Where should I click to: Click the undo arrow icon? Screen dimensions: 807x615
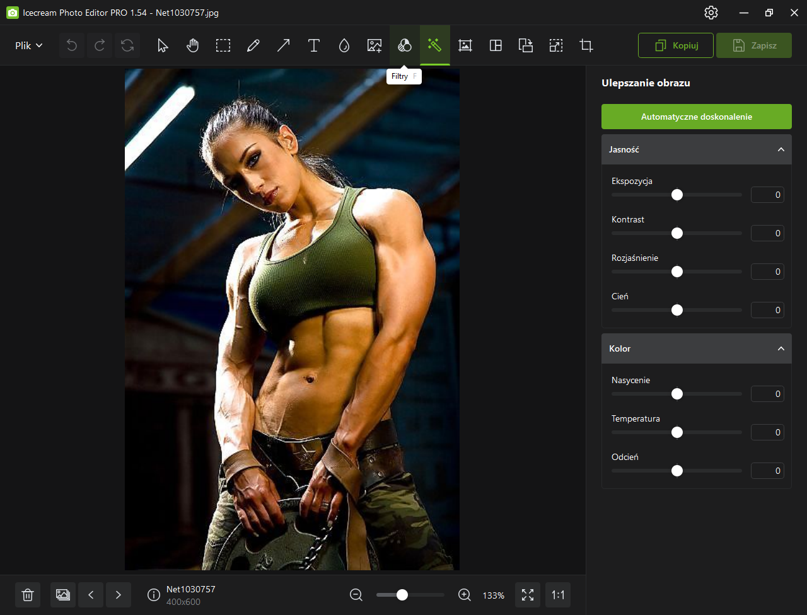tap(72, 45)
